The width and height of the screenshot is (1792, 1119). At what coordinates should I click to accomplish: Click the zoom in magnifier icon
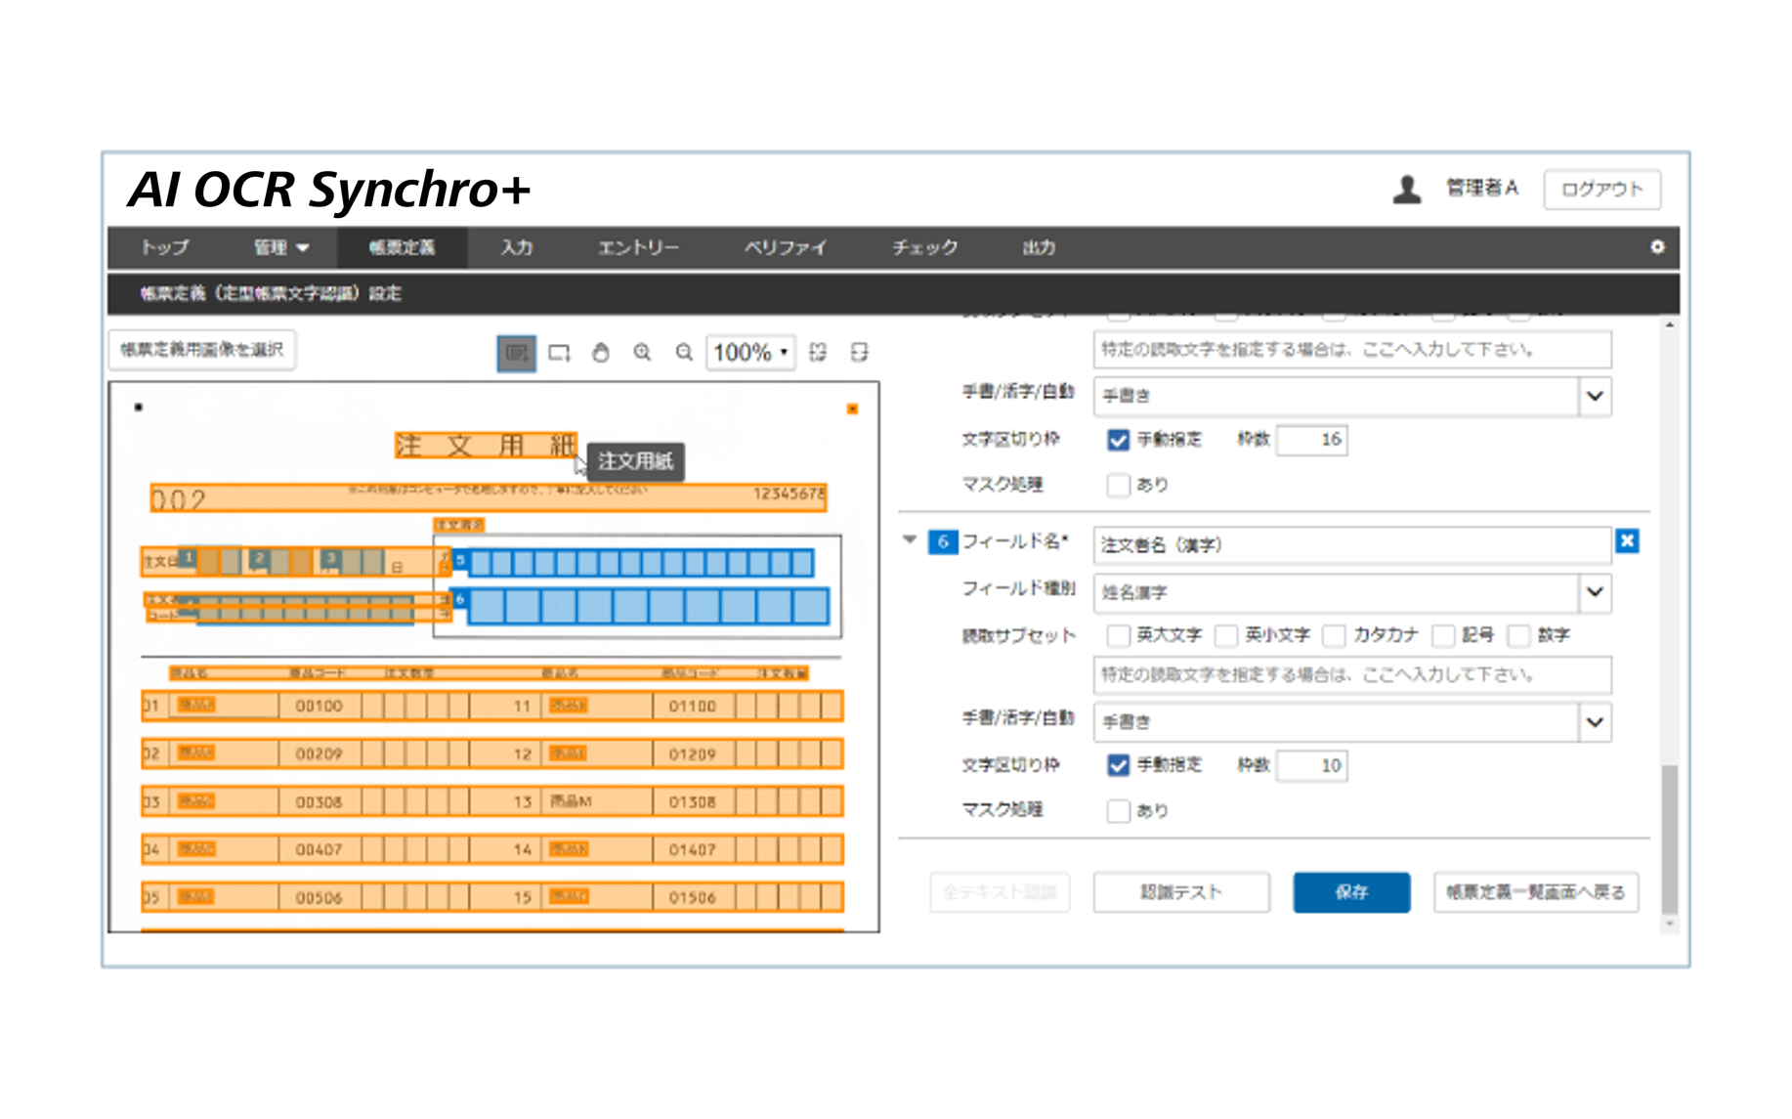[x=642, y=353]
